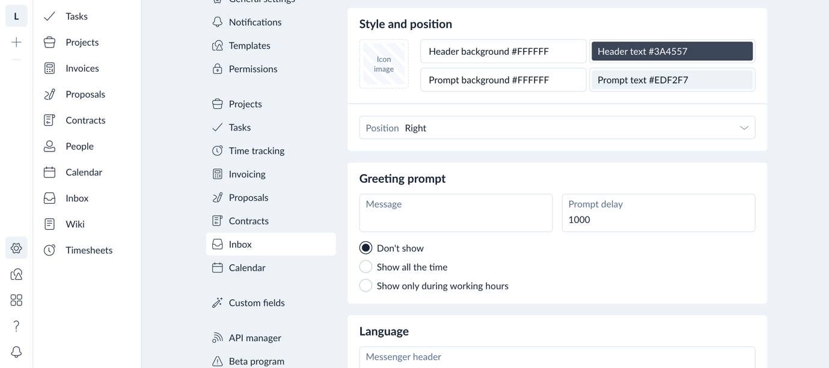Screen dimensions: 829x368
Task: Open the help question mark icon
Action: tap(16, 326)
